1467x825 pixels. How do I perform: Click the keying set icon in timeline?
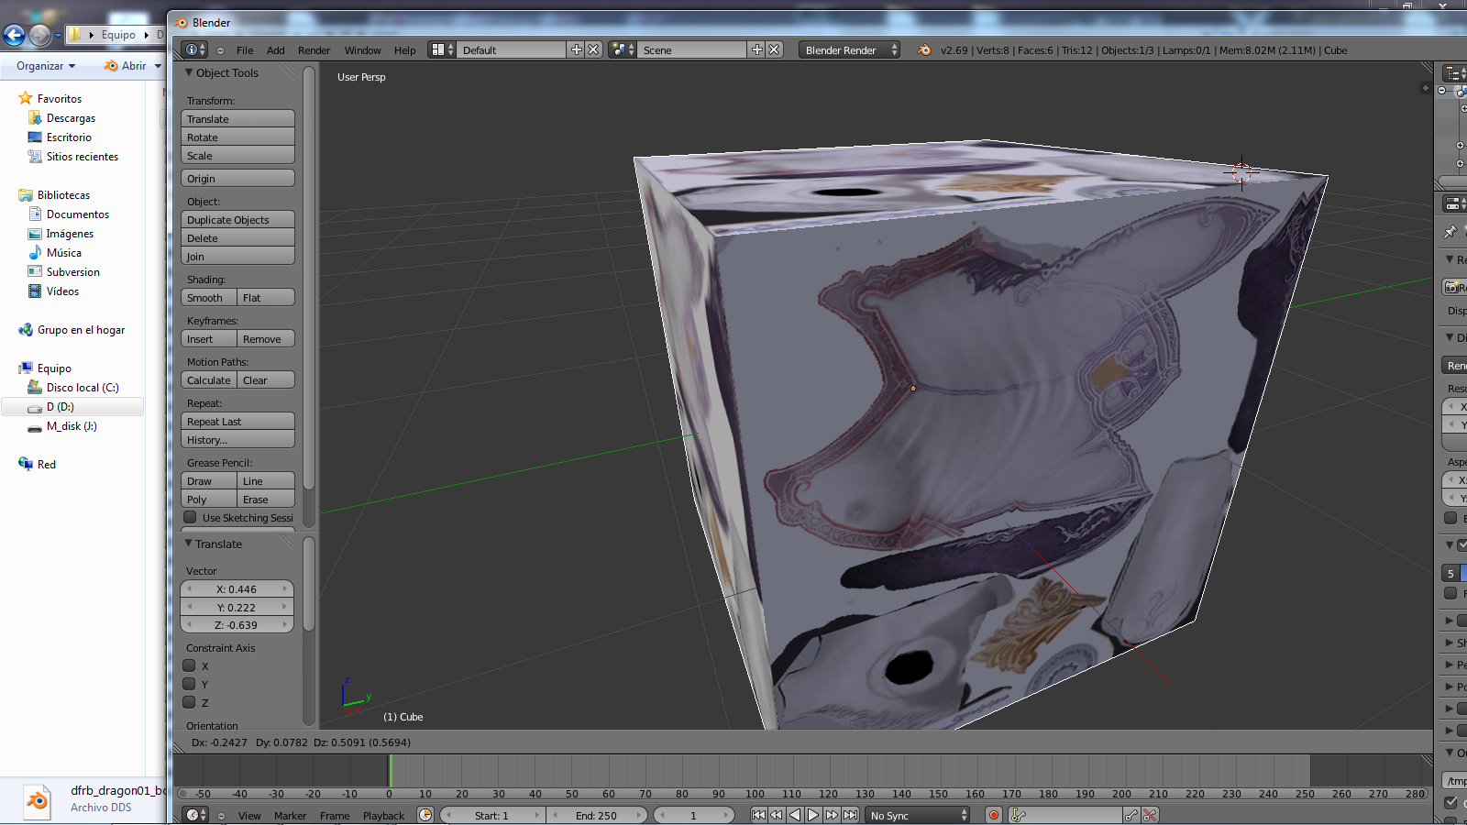coord(1018,815)
